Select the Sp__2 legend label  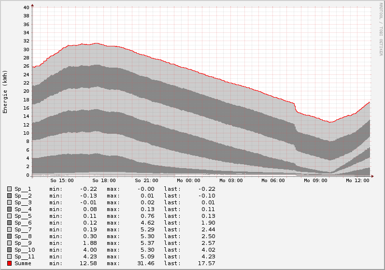(23, 196)
